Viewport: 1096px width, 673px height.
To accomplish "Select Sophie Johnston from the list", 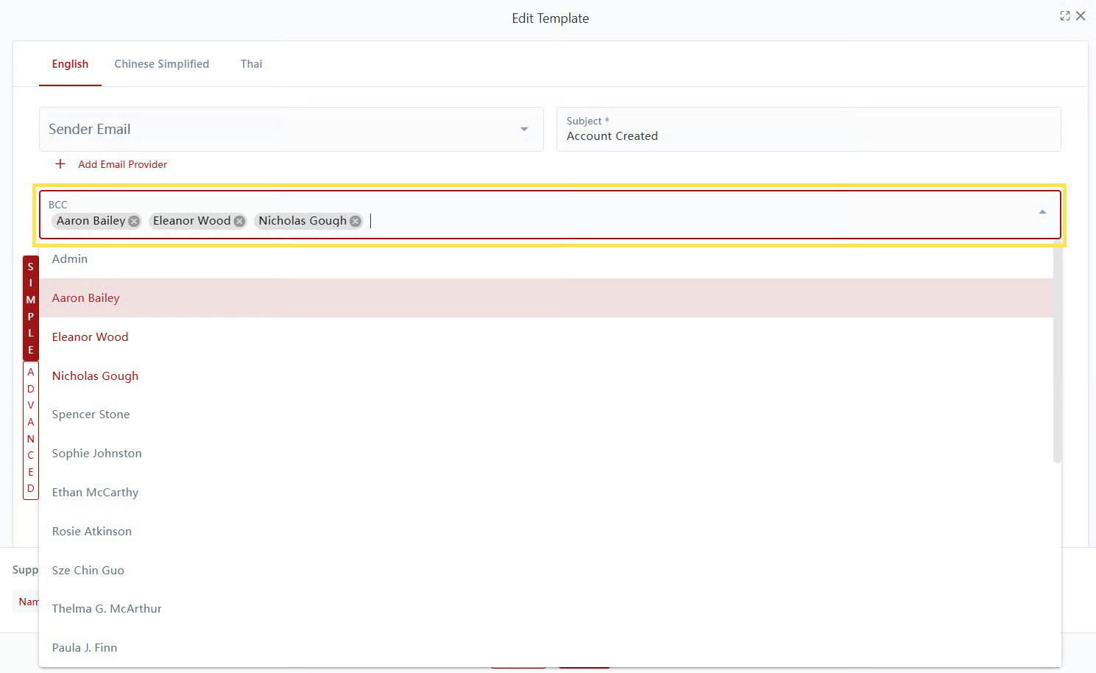I will pos(546,454).
